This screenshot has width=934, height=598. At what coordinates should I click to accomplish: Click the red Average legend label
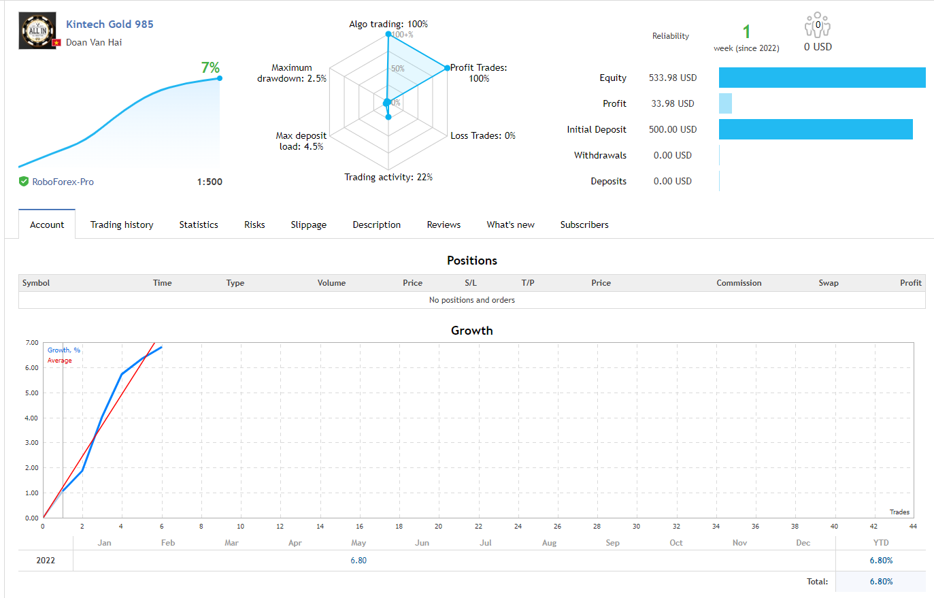60,361
